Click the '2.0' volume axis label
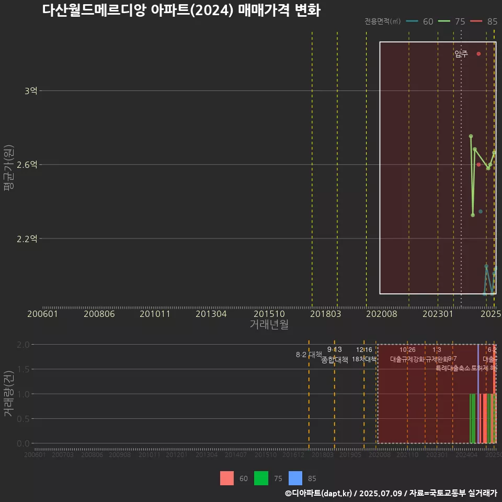This screenshot has height=502, width=502. 23,345
